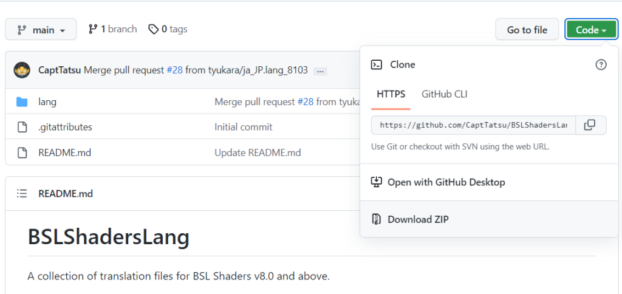Click the README description paragraph text
622x294 pixels.
[x=179, y=276]
